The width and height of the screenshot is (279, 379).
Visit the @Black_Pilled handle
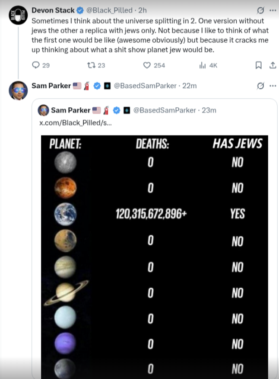[x=109, y=10]
